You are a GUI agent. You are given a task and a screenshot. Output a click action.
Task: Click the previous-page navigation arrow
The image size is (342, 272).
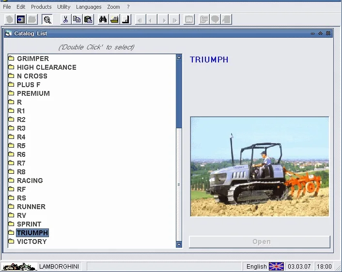151,20
